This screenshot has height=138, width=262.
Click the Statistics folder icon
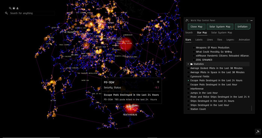point(192,64)
